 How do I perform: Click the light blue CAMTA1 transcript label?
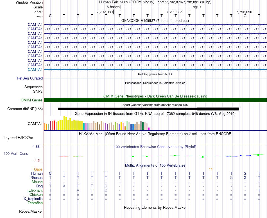tap(35, 69)
